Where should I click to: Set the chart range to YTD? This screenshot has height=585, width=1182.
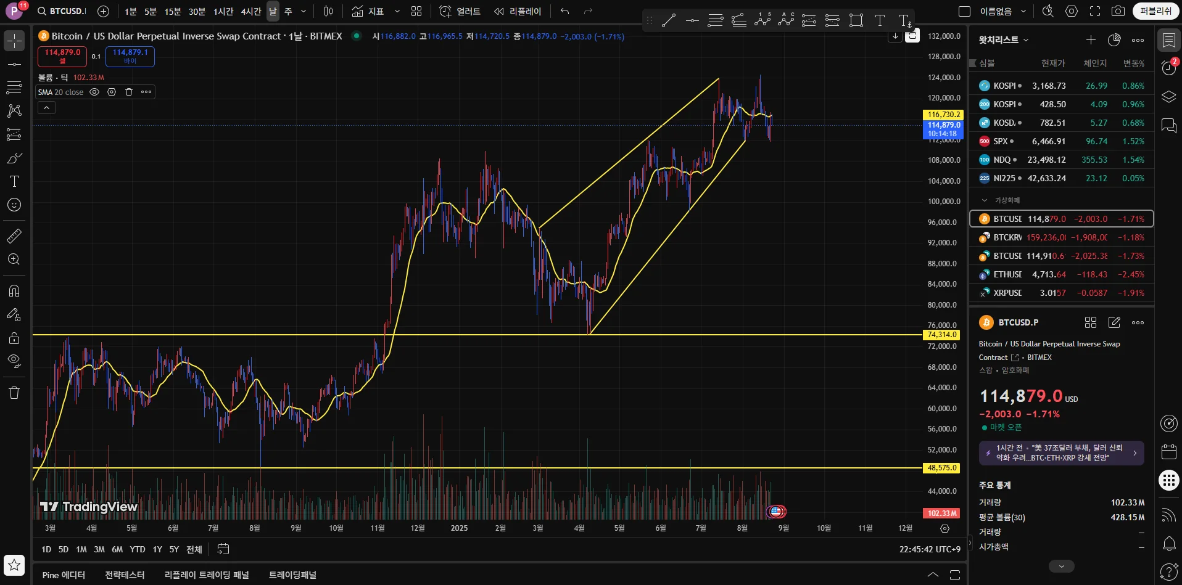(x=138, y=549)
